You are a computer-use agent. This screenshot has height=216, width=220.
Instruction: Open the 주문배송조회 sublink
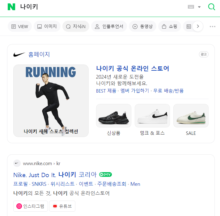(112, 184)
